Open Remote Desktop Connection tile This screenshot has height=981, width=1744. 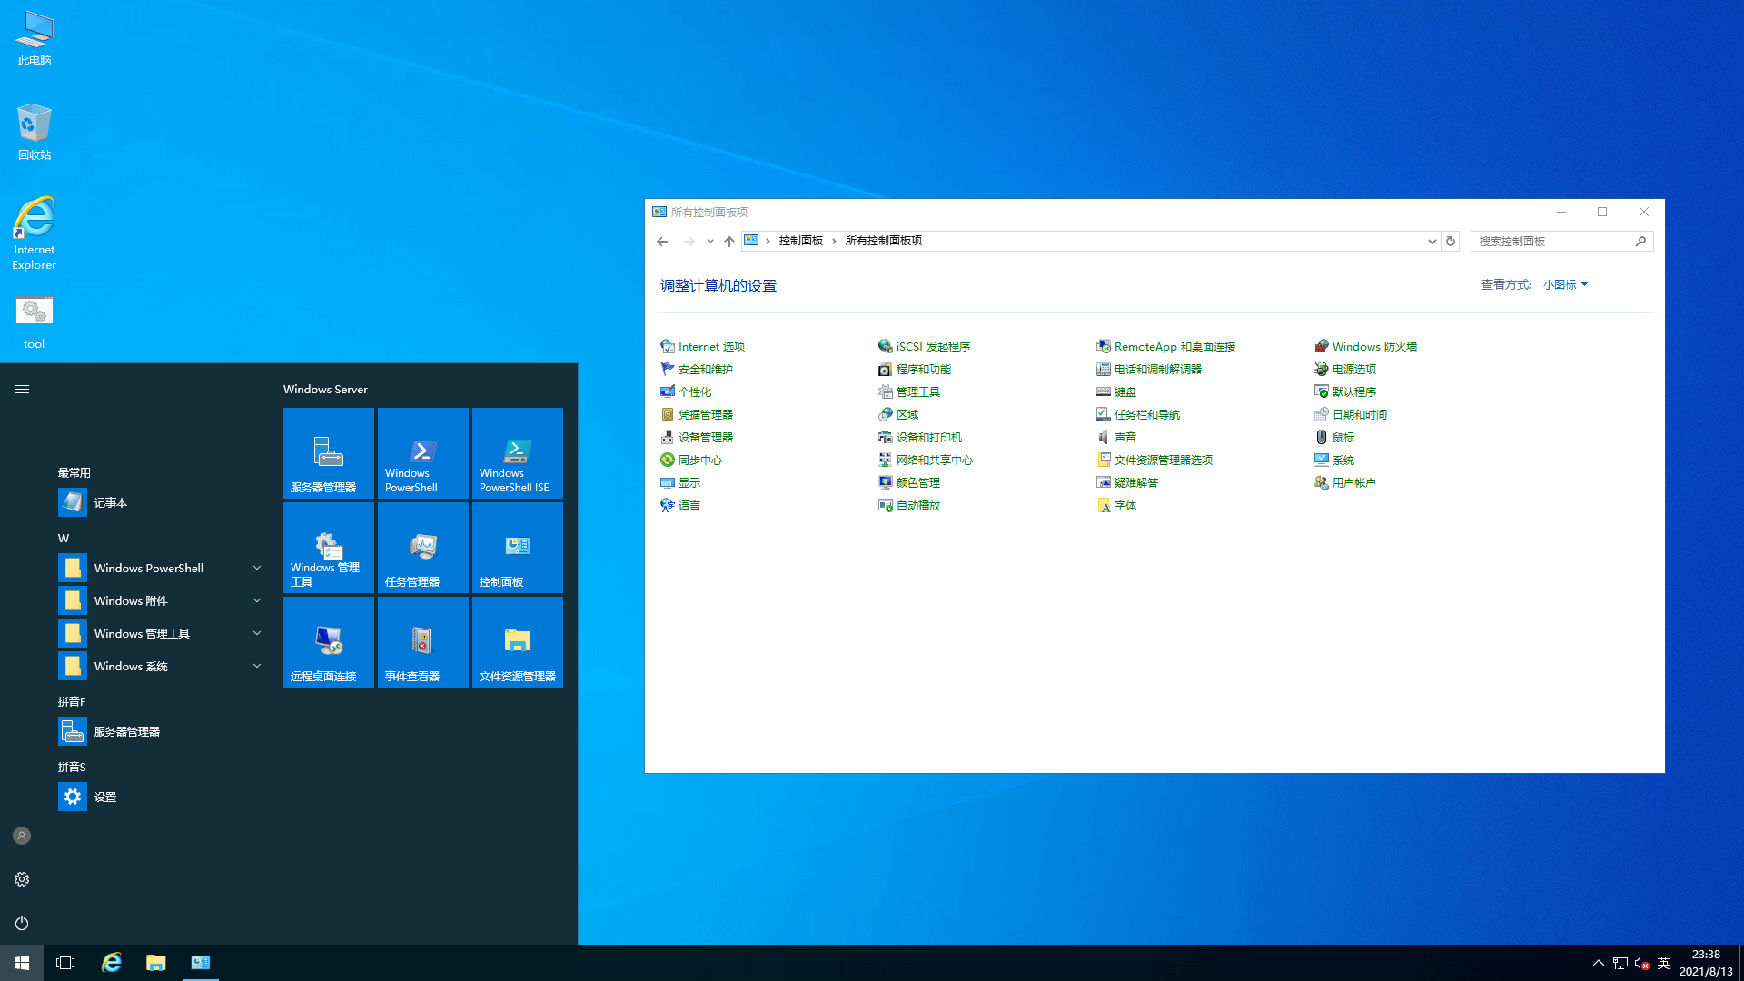(328, 641)
